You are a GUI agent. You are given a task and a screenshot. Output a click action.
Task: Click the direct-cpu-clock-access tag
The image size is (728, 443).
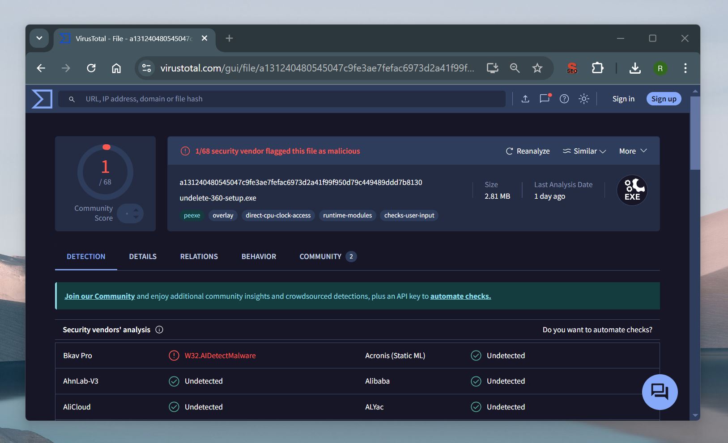[278, 215]
